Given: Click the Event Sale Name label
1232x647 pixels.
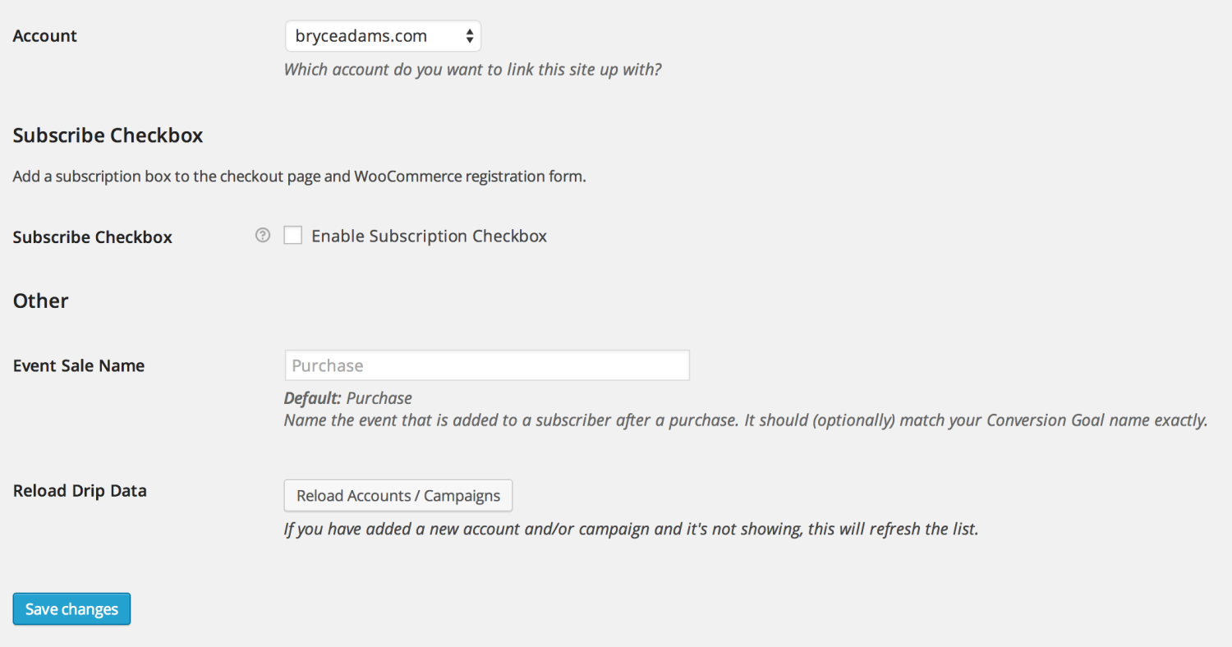Looking at the screenshot, I should point(78,365).
